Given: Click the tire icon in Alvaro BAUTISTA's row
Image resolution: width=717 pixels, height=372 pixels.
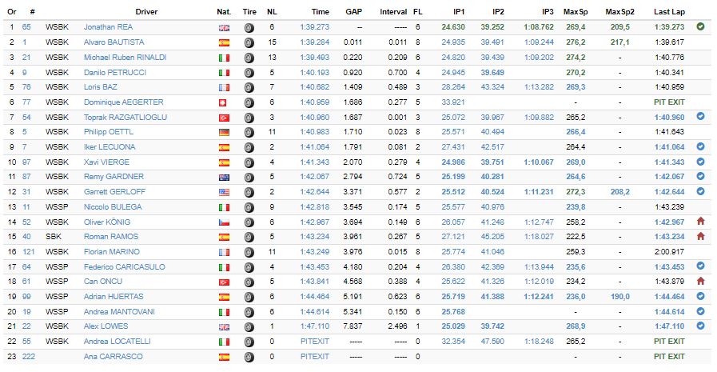Looking at the screenshot, I should (249, 43).
